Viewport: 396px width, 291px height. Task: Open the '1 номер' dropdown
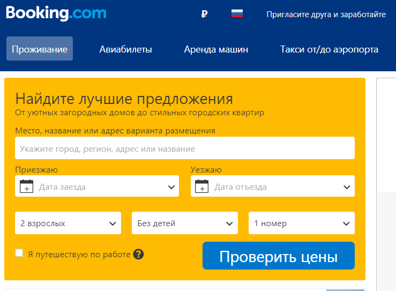point(302,223)
